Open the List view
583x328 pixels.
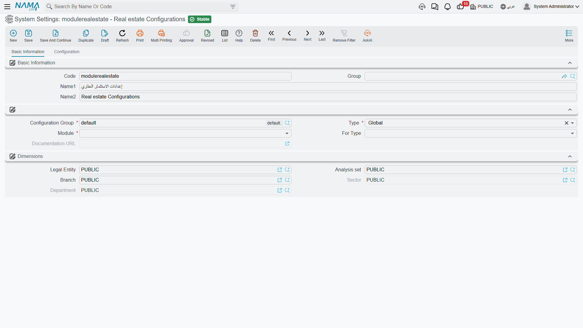point(225,36)
